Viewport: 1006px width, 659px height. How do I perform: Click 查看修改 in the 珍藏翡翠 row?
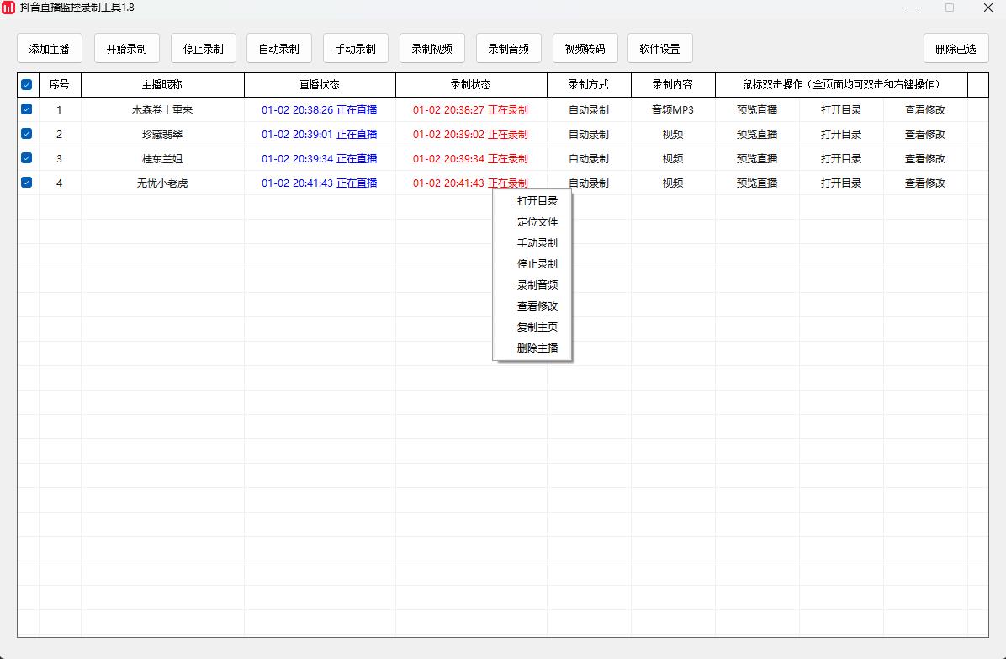tap(925, 134)
